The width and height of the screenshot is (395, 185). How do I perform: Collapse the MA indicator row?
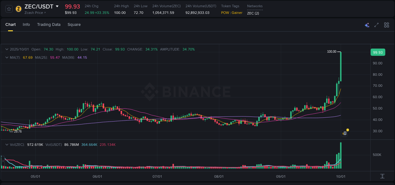click(x=7, y=58)
